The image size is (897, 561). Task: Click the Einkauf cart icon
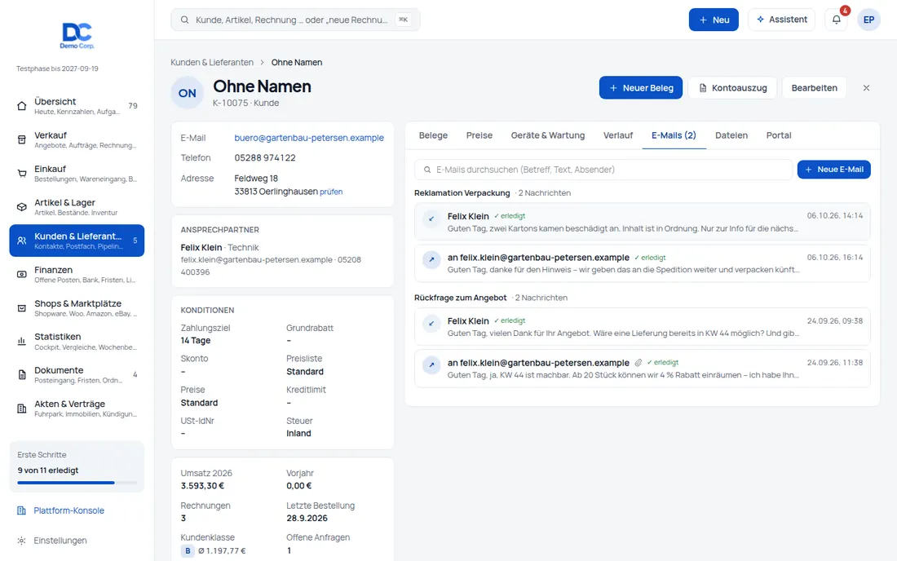[x=22, y=174]
